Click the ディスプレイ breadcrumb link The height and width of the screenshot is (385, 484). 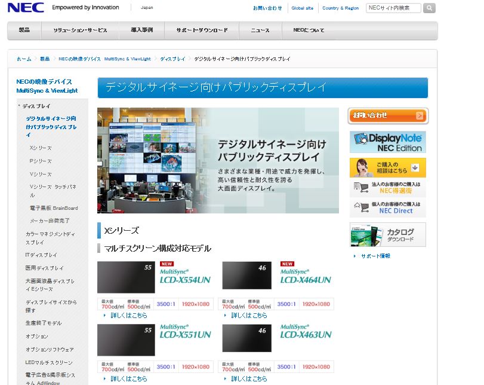(172, 59)
